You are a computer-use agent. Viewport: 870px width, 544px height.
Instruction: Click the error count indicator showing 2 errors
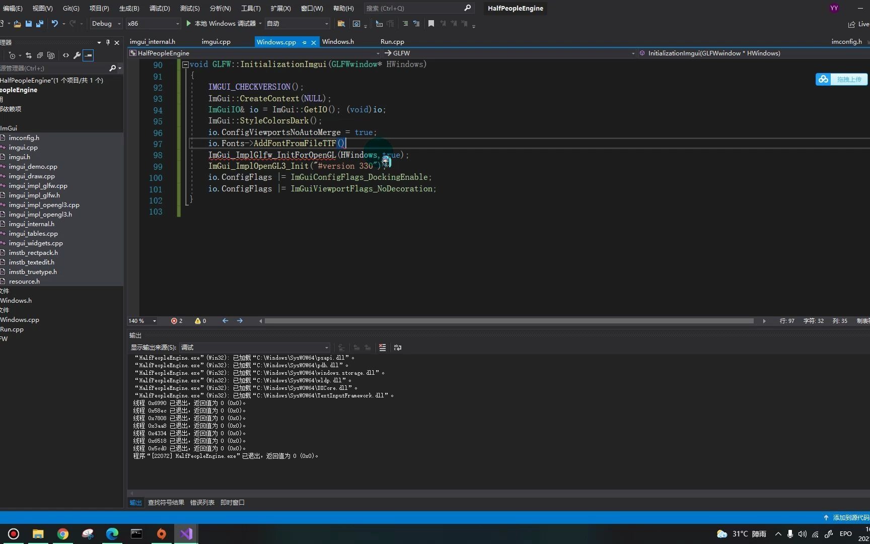(176, 321)
